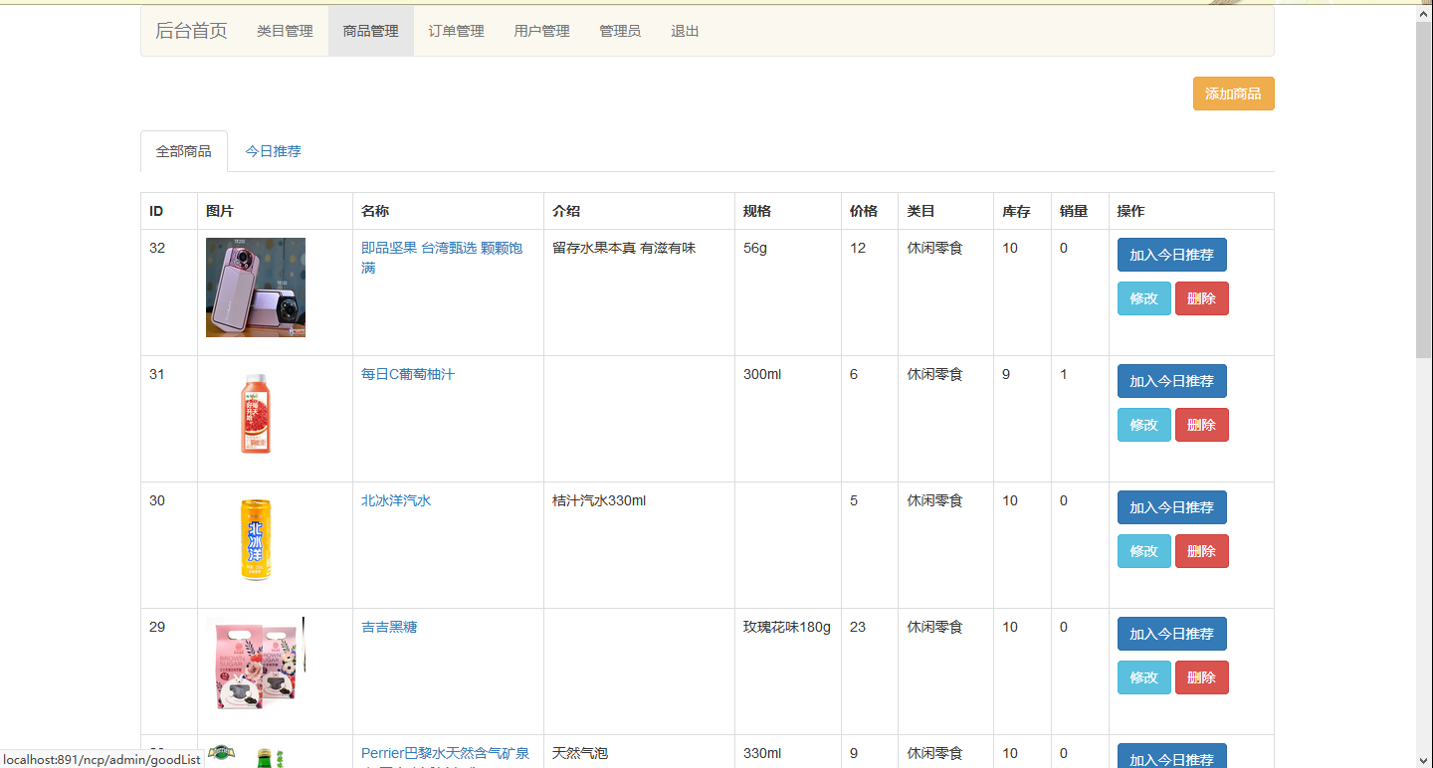Go to 订单管理 in the navbar
The height and width of the screenshot is (768, 1433).
point(457,31)
